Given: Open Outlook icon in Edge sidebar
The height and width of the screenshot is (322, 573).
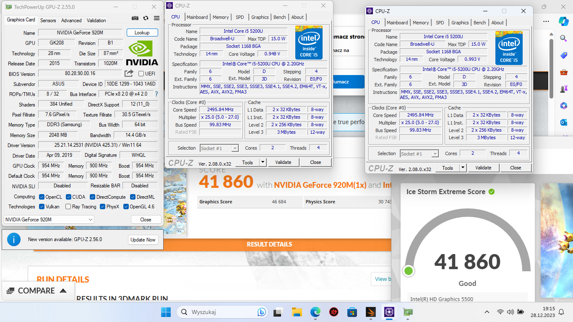Looking at the screenshot, I should 563,122.
